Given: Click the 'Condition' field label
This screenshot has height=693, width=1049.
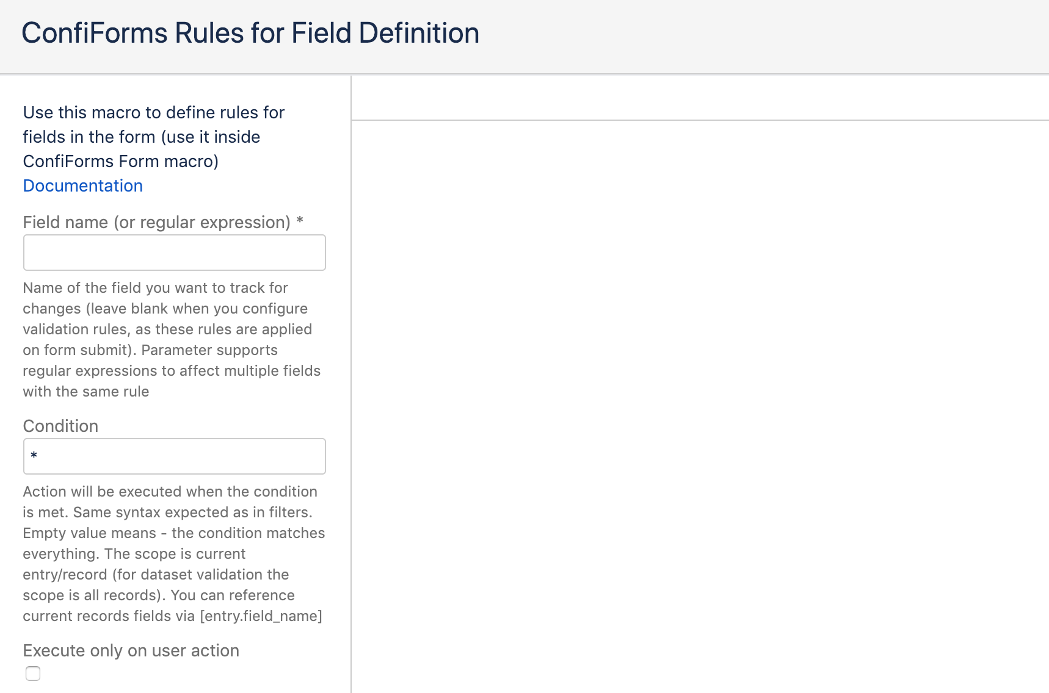Looking at the screenshot, I should coord(60,426).
